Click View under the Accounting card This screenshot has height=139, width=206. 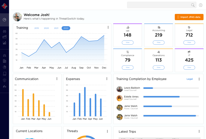(x=159, y=43)
